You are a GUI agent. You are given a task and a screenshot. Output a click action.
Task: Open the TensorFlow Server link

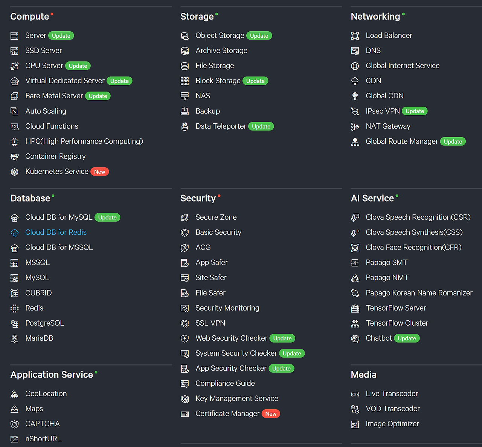[396, 308]
